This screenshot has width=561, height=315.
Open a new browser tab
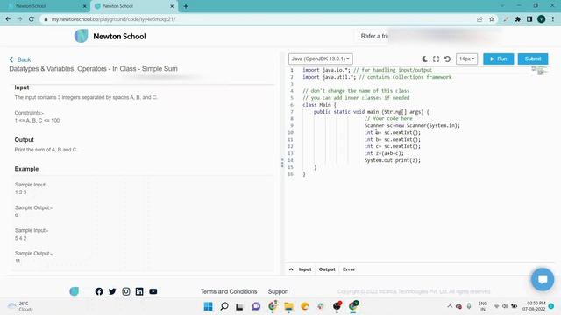(x=186, y=6)
